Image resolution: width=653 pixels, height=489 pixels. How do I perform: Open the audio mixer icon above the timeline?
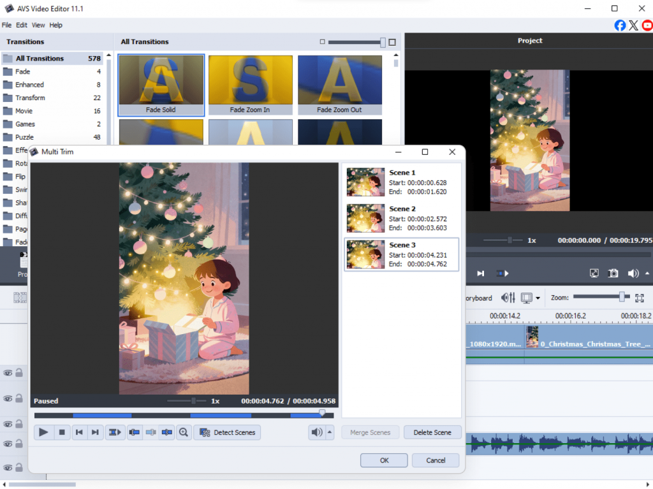tap(508, 298)
